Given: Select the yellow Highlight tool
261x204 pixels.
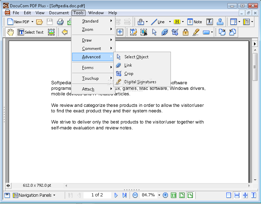Looking at the screenshot, I should (177, 22).
